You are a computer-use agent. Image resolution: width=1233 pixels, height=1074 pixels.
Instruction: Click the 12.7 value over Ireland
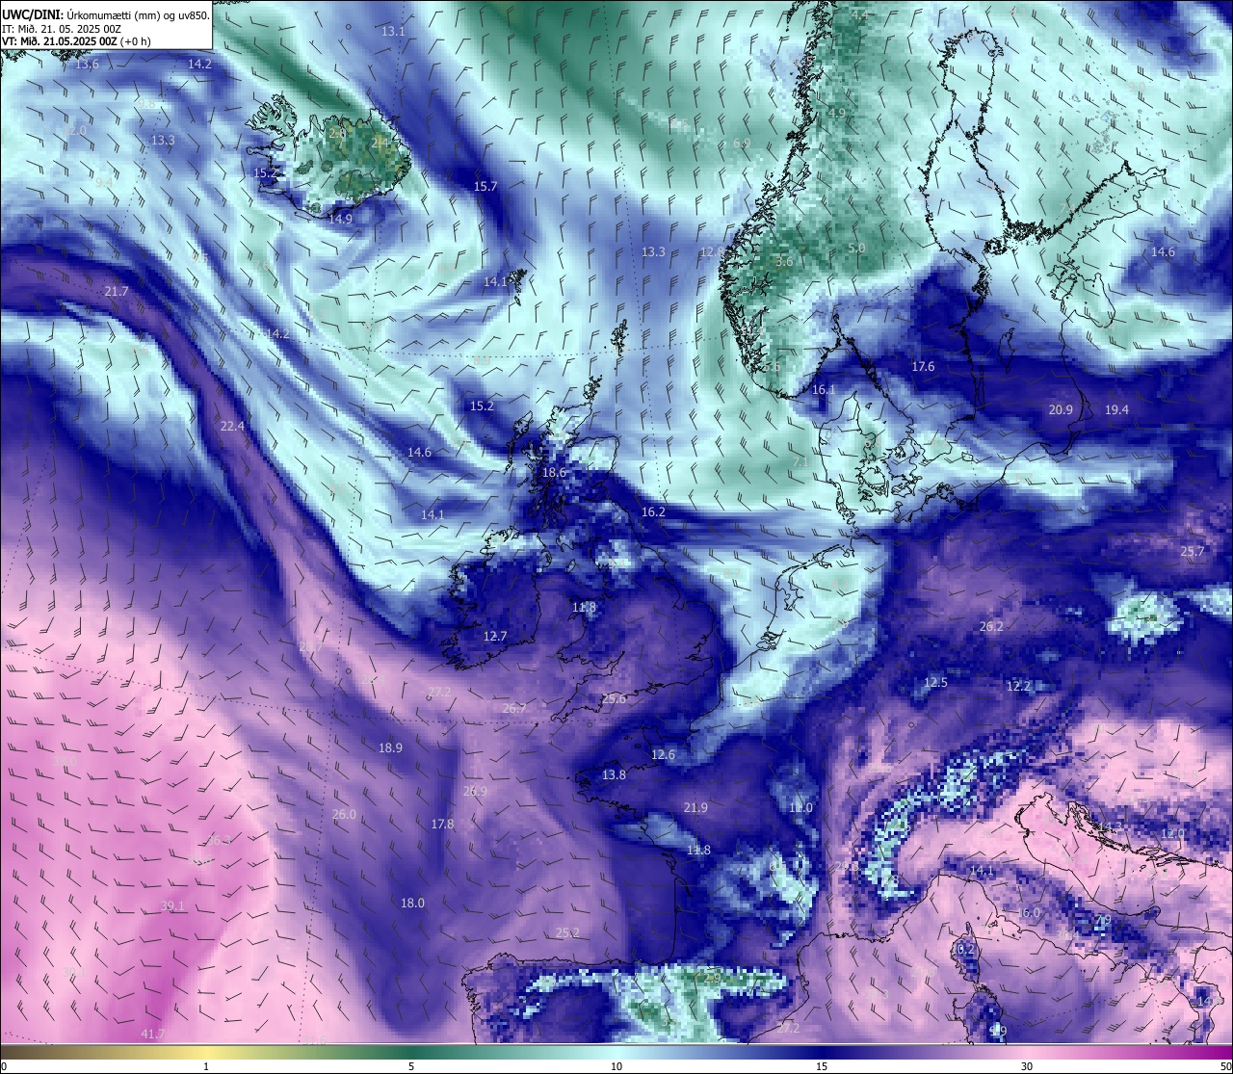click(x=495, y=636)
